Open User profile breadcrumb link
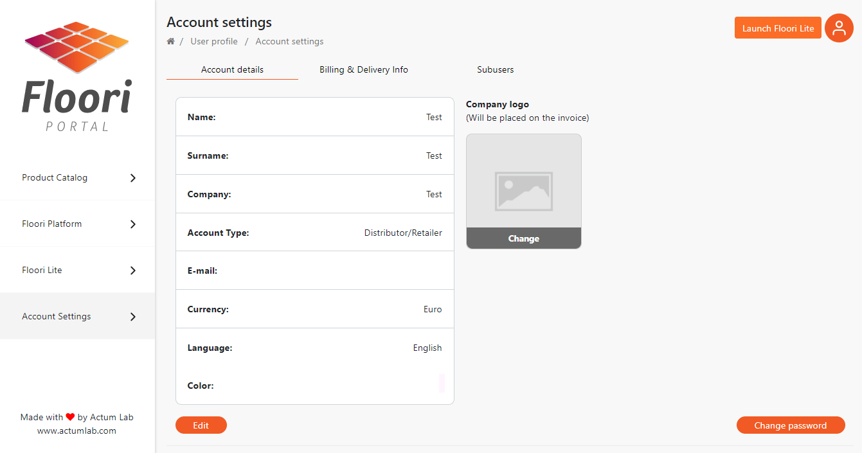The width and height of the screenshot is (862, 453). pyautogui.click(x=214, y=41)
